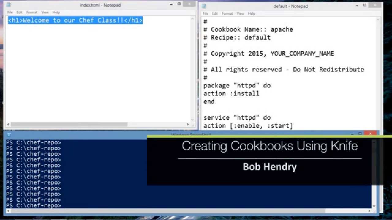
Task: Open File menu in default Notepad
Action: tap(205, 13)
